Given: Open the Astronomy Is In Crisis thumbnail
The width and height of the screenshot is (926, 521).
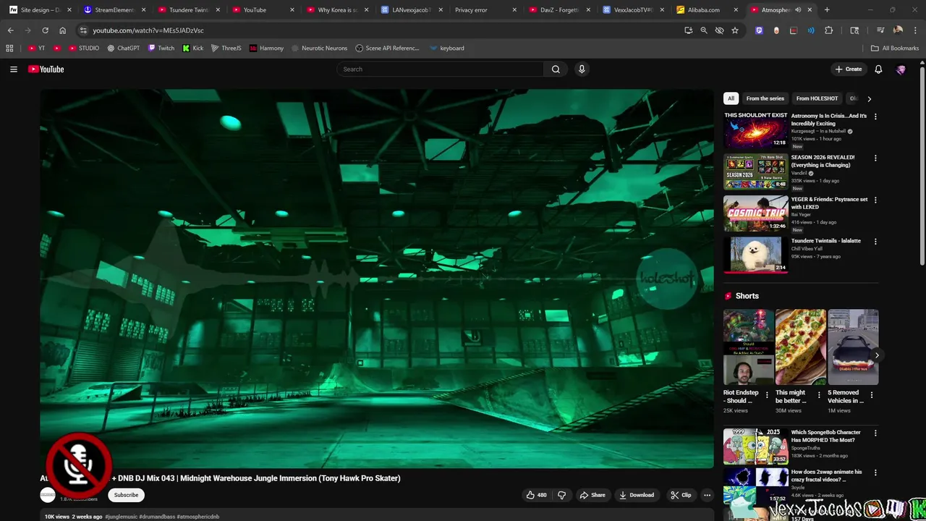Looking at the screenshot, I should pos(756,130).
